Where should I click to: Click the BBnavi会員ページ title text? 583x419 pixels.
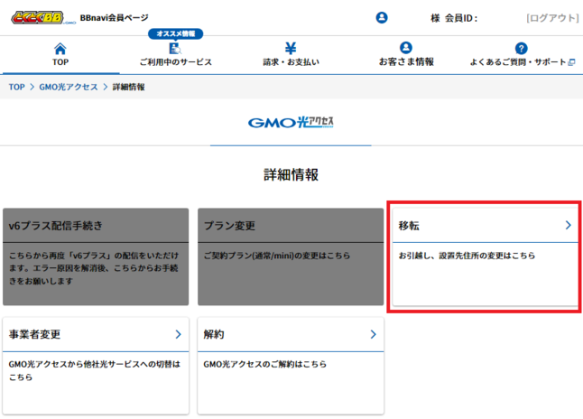[x=114, y=17]
